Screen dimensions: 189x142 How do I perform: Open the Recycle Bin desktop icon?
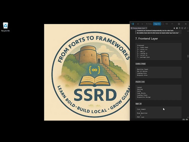click(5, 27)
